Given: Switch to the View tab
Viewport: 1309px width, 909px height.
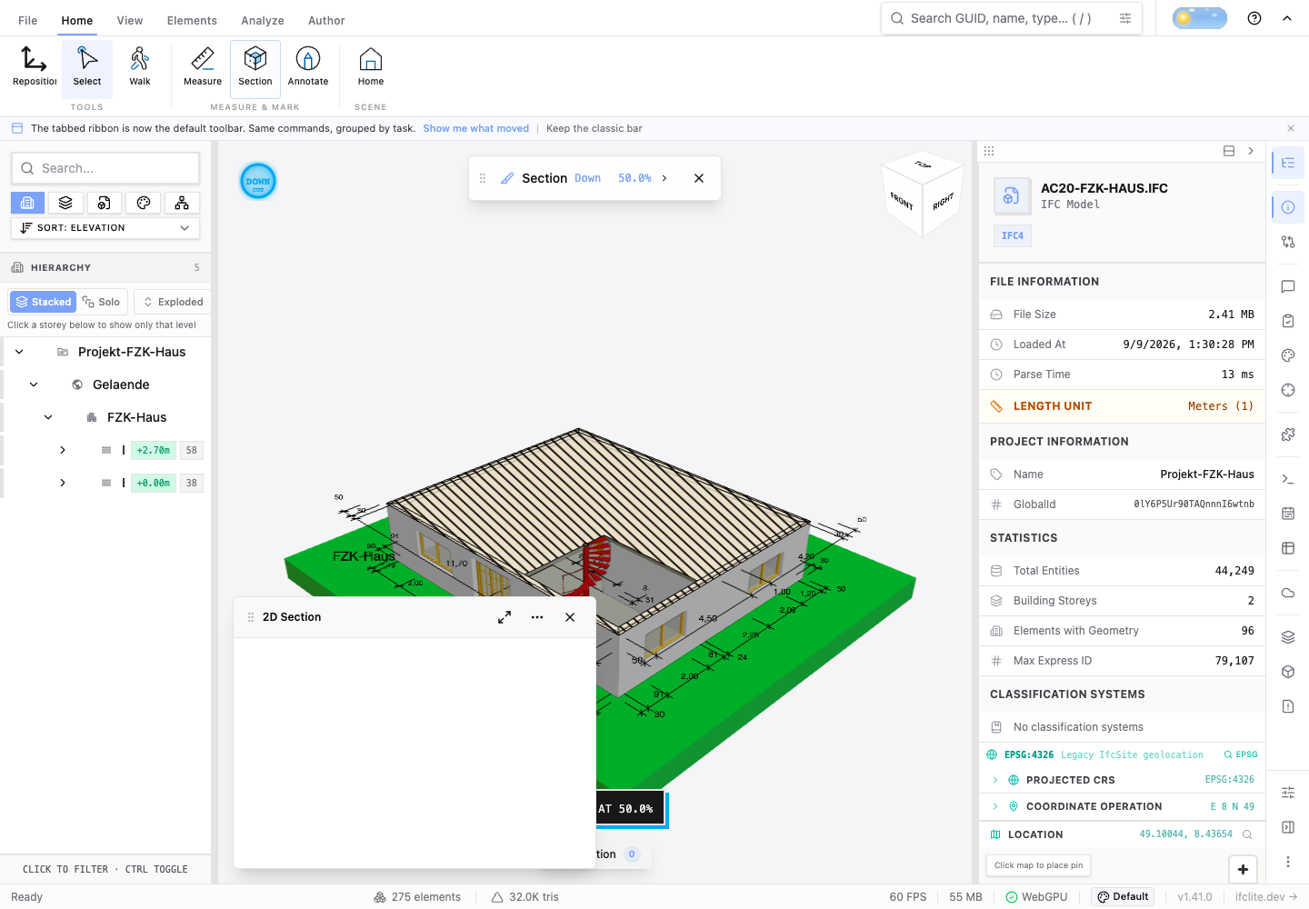Looking at the screenshot, I should click(130, 20).
